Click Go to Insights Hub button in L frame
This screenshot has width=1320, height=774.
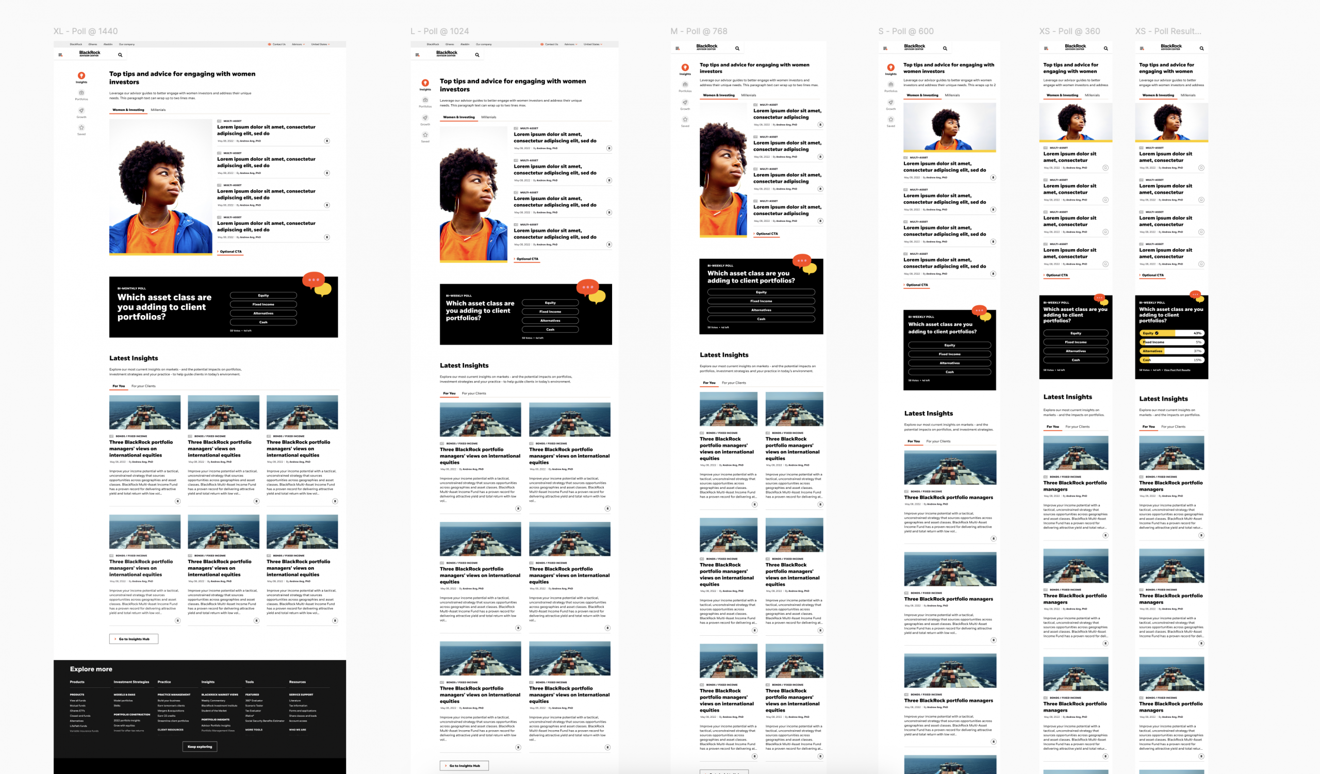pos(464,766)
